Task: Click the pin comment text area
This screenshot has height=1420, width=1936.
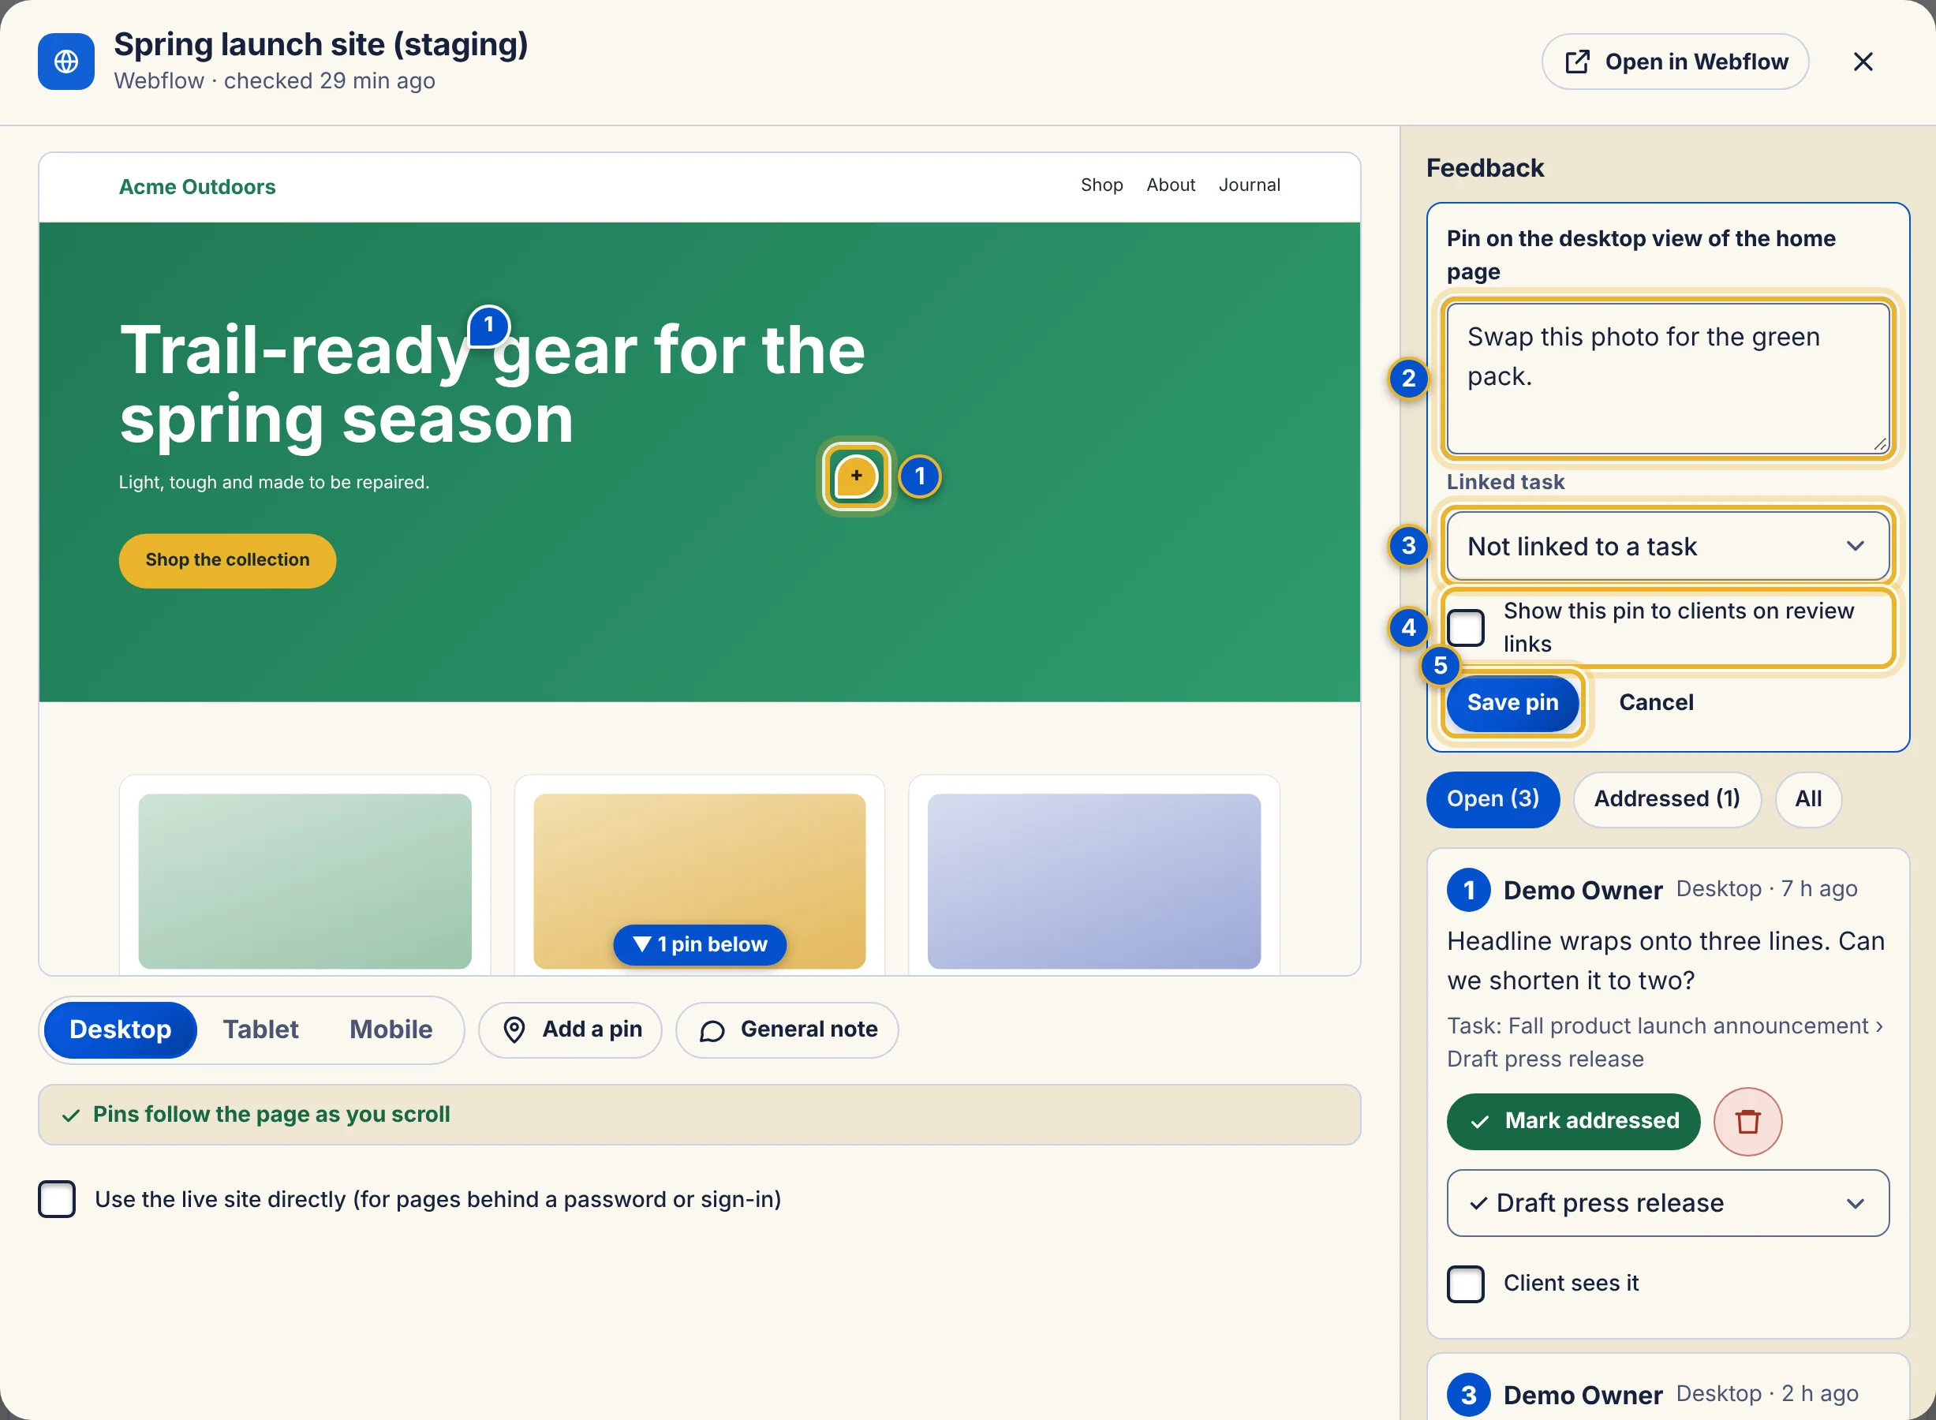Action: coord(1667,378)
